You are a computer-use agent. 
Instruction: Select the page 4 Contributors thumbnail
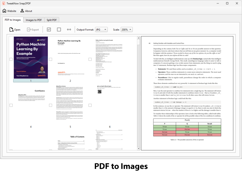point(31,103)
